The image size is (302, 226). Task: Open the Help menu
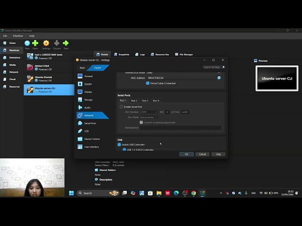click(32, 36)
